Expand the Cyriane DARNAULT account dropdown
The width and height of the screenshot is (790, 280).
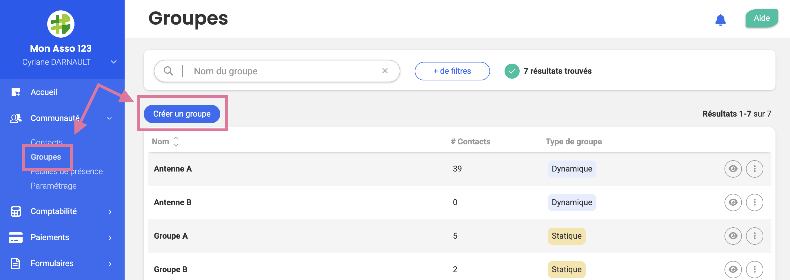point(114,62)
